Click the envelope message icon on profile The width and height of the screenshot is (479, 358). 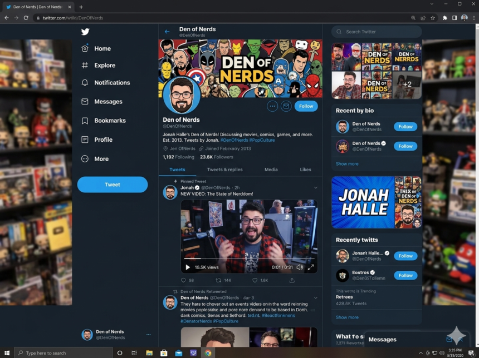[286, 106]
